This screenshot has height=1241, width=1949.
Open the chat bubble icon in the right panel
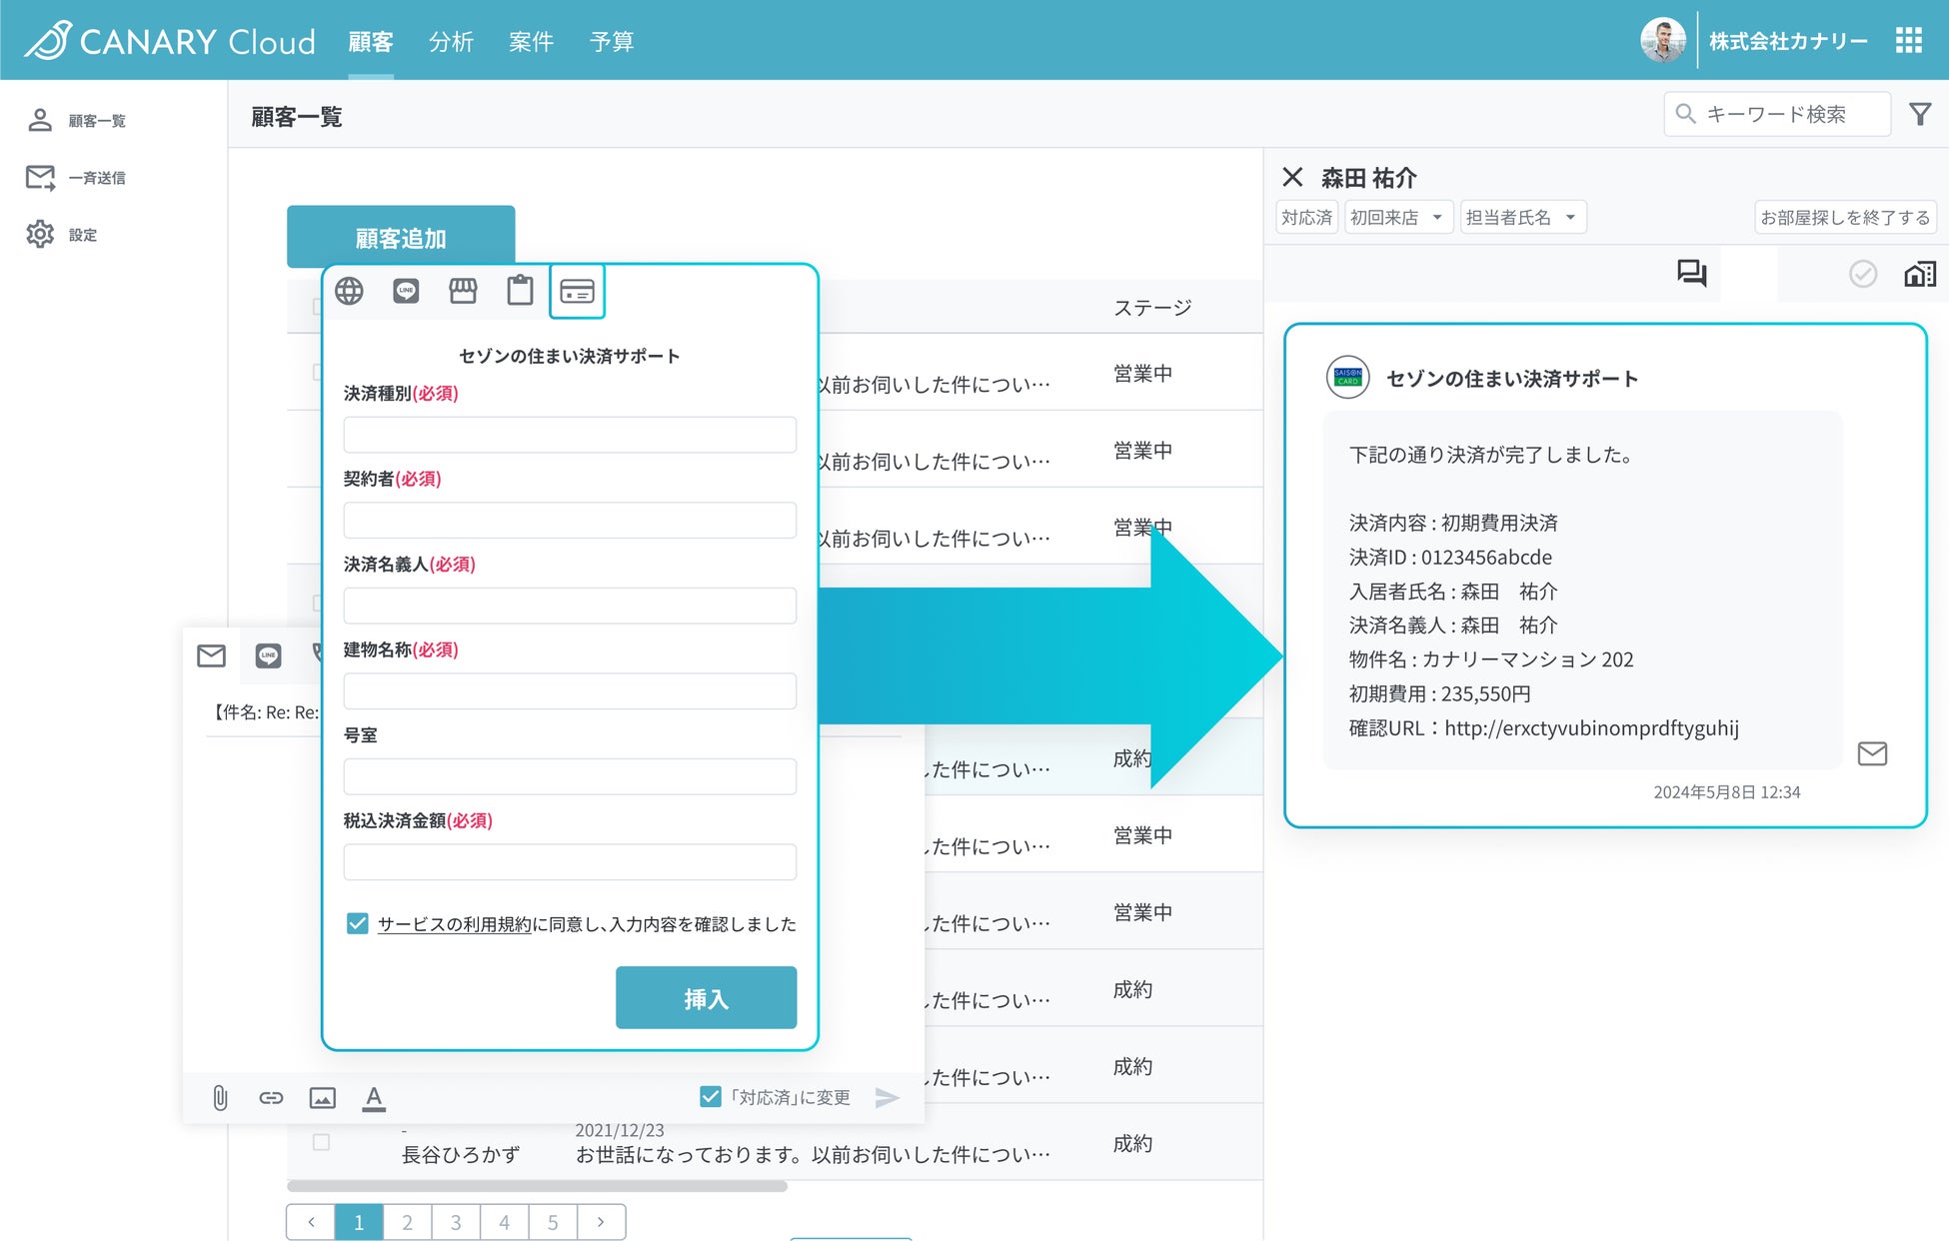coord(1691,274)
